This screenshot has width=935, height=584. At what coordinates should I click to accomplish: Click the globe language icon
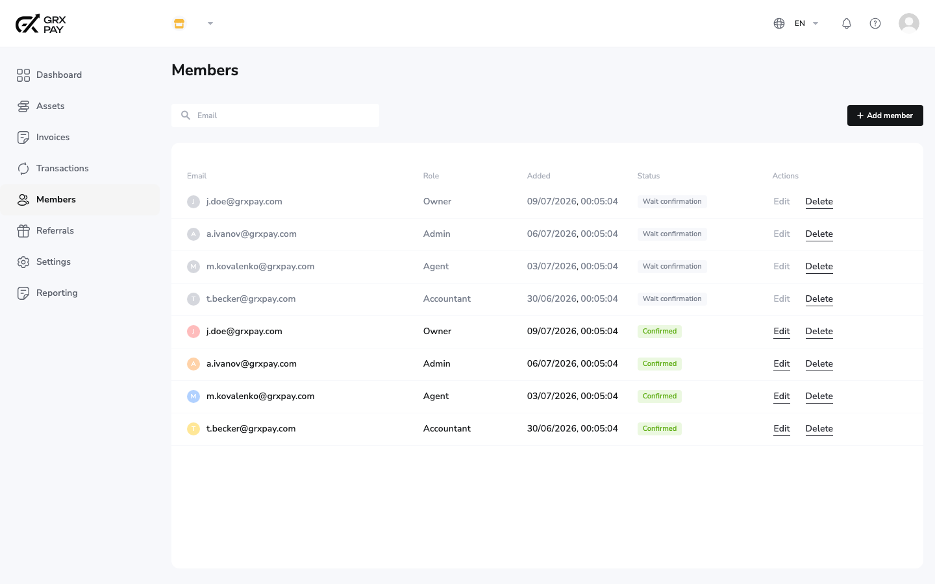click(x=779, y=23)
